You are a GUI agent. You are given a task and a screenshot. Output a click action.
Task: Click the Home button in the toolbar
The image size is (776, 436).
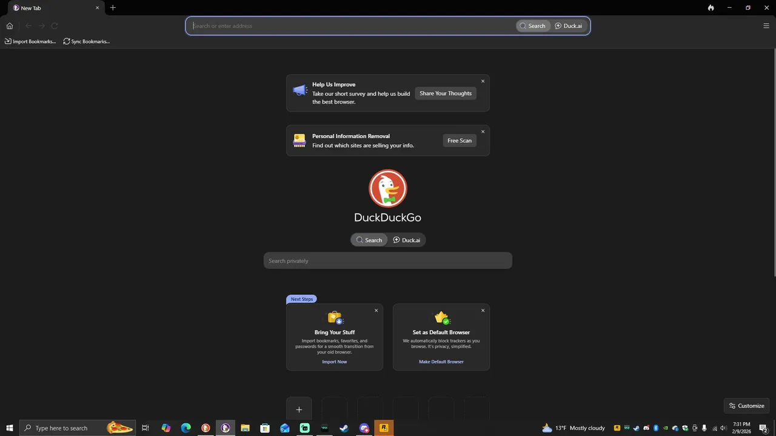point(10,26)
